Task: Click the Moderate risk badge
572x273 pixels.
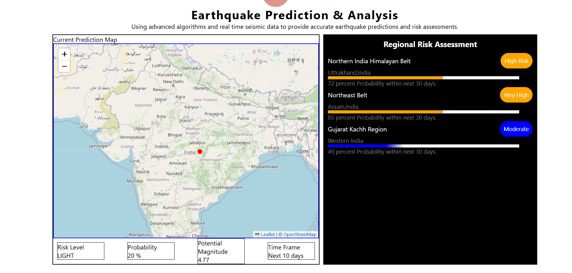Action: (x=516, y=129)
